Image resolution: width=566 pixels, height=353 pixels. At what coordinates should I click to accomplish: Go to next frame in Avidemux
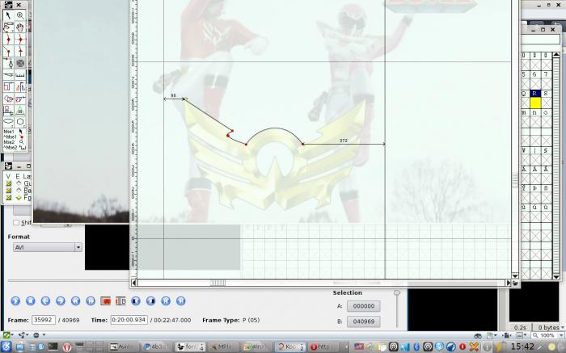pos(61,300)
